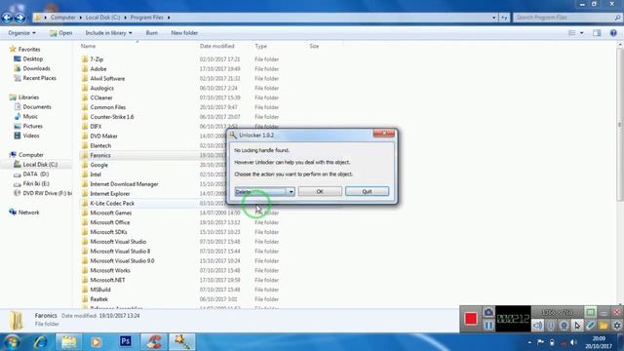Open Documents library in sidebar
This screenshot has width=624, height=351.
[37, 106]
